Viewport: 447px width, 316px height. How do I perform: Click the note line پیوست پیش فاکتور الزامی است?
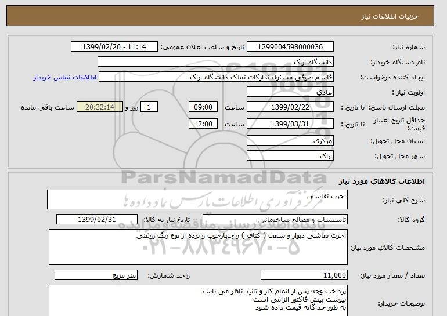point(300,300)
